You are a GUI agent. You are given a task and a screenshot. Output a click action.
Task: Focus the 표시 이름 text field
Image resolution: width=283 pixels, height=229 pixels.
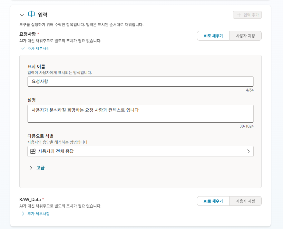141,81
